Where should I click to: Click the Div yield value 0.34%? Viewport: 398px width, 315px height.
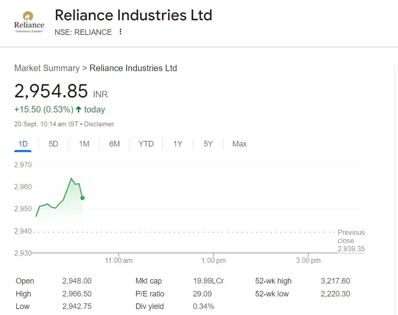click(204, 306)
